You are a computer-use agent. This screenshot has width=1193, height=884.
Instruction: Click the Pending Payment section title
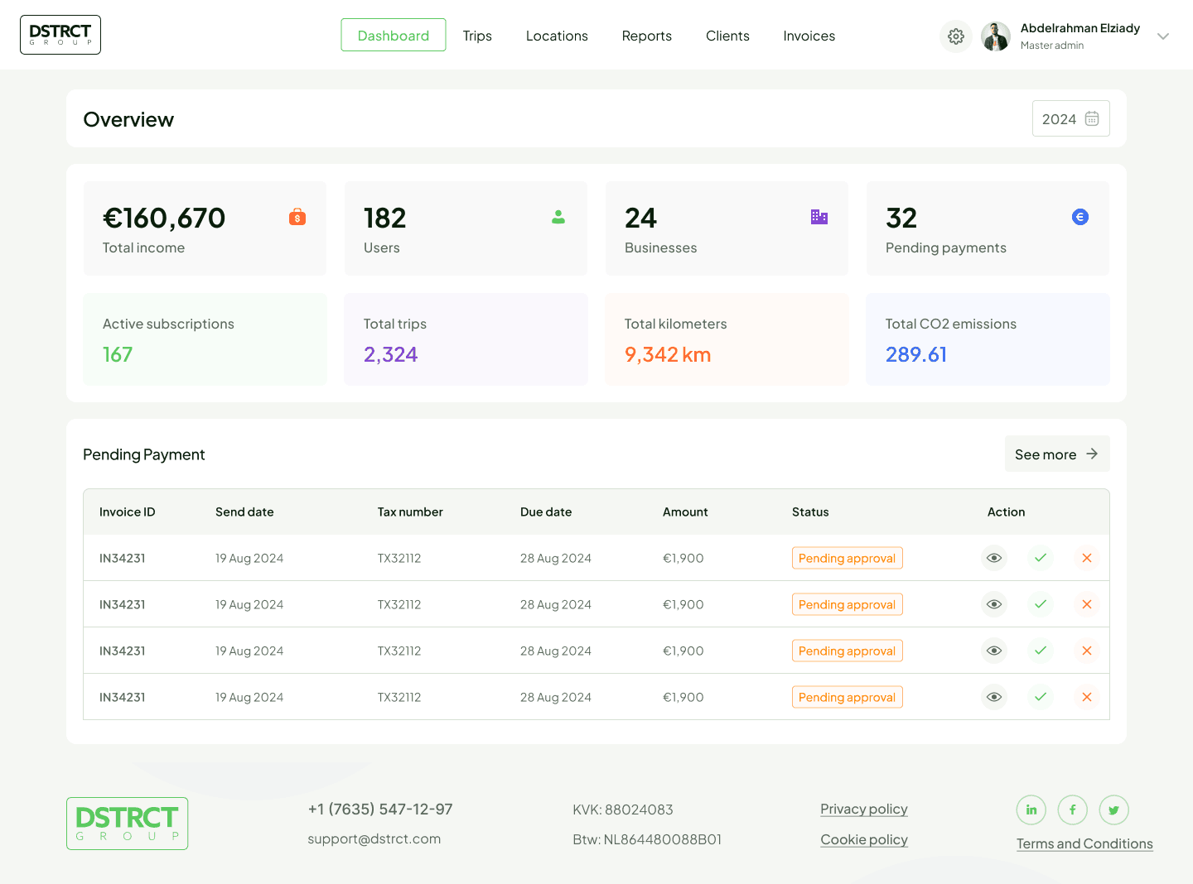144,454
